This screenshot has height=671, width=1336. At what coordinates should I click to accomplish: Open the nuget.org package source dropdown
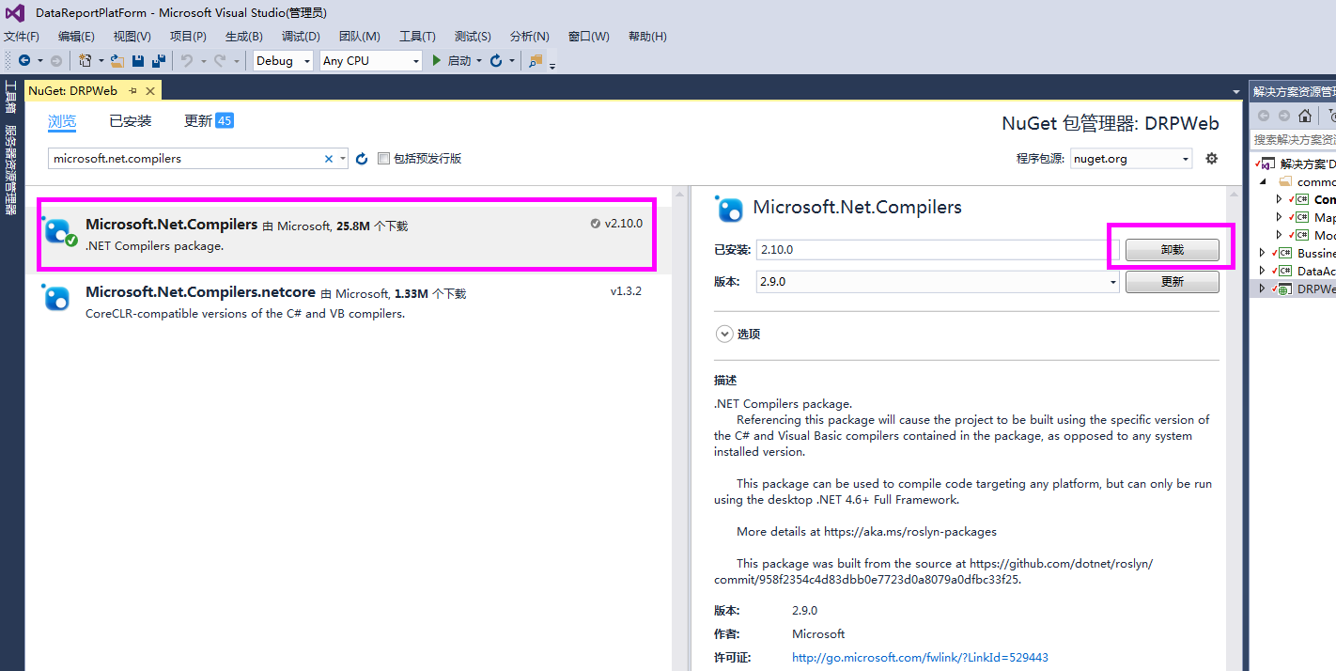(x=1185, y=159)
